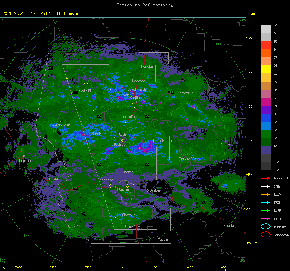Viewport: 290px width, 271px height.
Task: Click the yellow 51-54 dBZ swatch
Action: (x=266, y=70)
